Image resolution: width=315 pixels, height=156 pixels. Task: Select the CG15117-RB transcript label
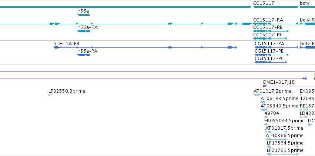click(268, 27)
